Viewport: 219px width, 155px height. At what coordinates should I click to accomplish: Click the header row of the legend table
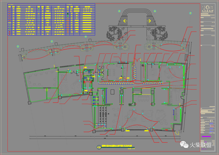tap(51, 7)
